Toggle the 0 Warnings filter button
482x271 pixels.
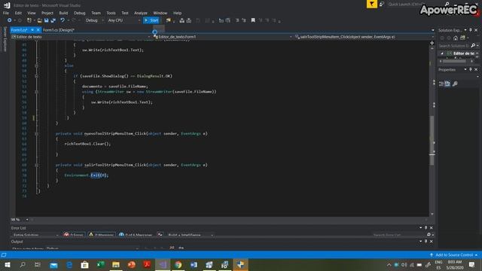tap(102, 235)
